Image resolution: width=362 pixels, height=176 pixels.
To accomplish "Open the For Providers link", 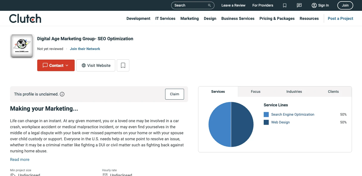I will click(263, 5).
